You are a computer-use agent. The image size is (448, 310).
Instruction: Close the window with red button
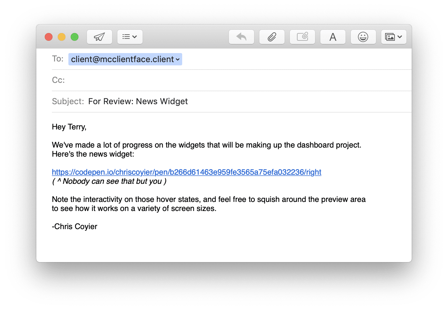coord(49,37)
